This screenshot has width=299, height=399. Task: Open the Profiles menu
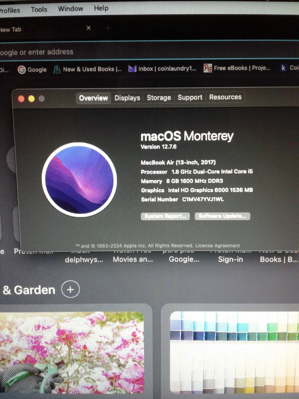pos(10,11)
